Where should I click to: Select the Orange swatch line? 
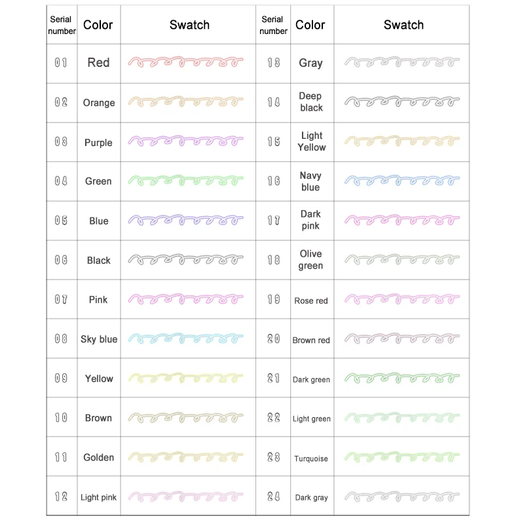pos(186,102)
